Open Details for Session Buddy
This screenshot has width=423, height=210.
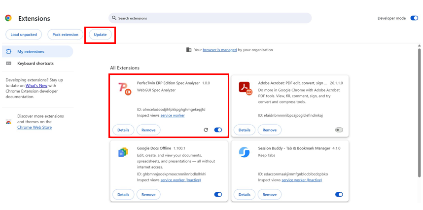pyautogui.click(x=245, y=194)
